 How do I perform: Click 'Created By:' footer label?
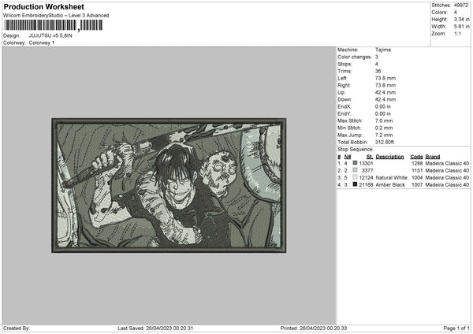17,328
